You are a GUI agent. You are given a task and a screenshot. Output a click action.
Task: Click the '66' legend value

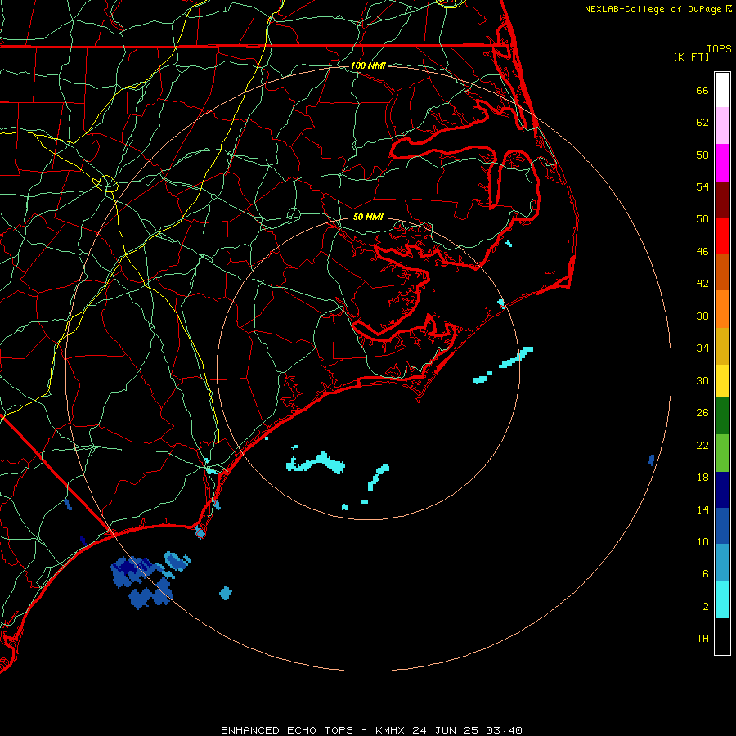pyautogui.click(x=702, y=91)
